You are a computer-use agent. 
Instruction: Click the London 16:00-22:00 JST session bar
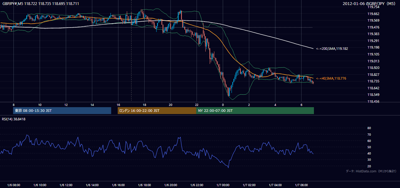coord(157,111)
